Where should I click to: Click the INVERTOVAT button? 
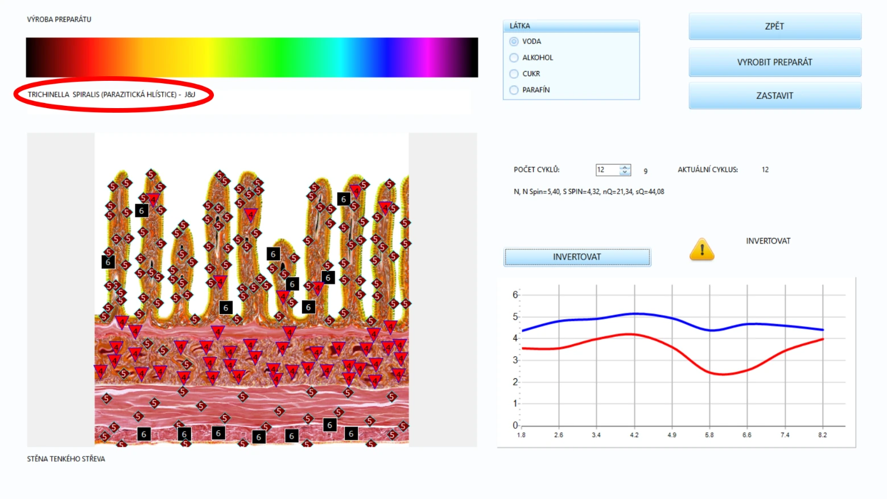pos(577,257)
